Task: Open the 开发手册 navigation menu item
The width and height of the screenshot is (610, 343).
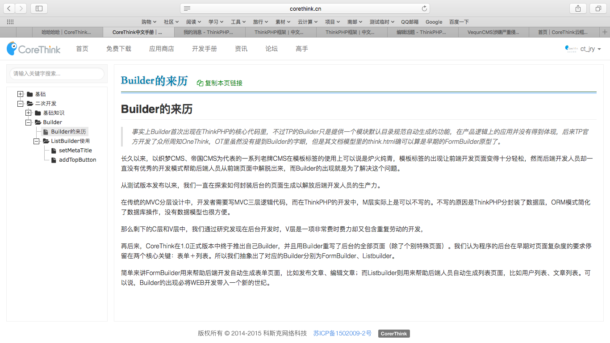Action: [x=204, y=49]
